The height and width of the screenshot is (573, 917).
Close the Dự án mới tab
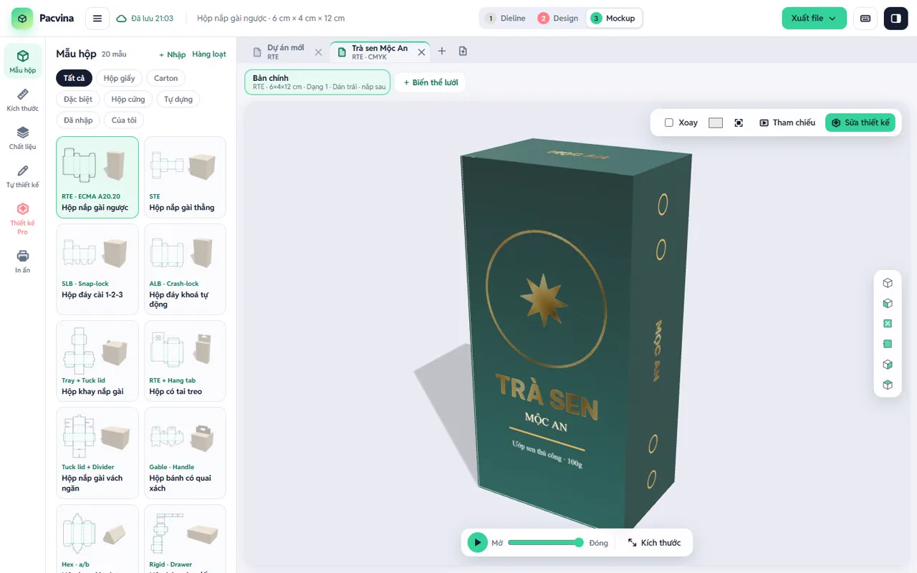[318, 52]
